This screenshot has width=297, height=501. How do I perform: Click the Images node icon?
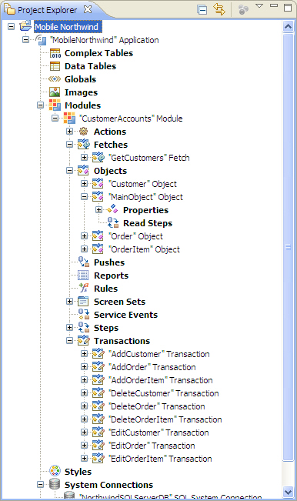click(x=55, y=92)
